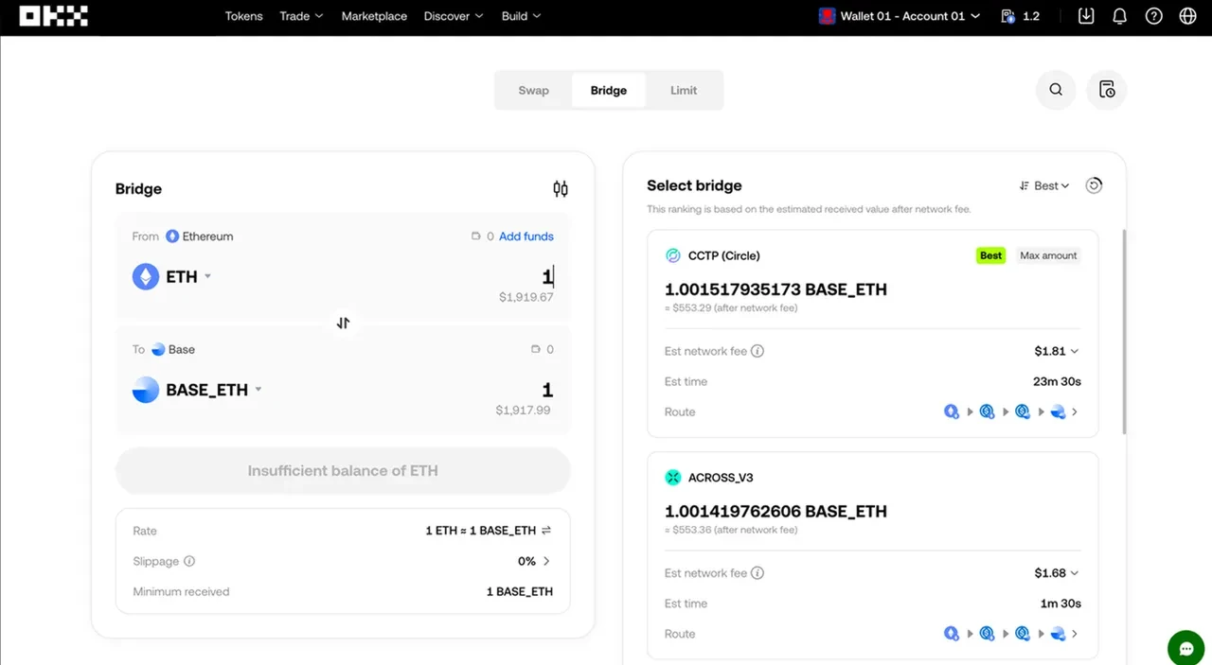This screenshot has height=665, width=1212.
Task: Open bridge settings sliders icon
Action: point(561,189)
